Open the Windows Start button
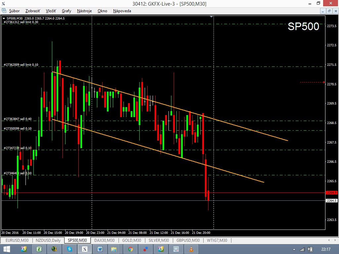 point(7,249)
